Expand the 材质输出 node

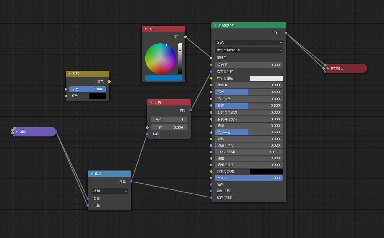(328, 68)
